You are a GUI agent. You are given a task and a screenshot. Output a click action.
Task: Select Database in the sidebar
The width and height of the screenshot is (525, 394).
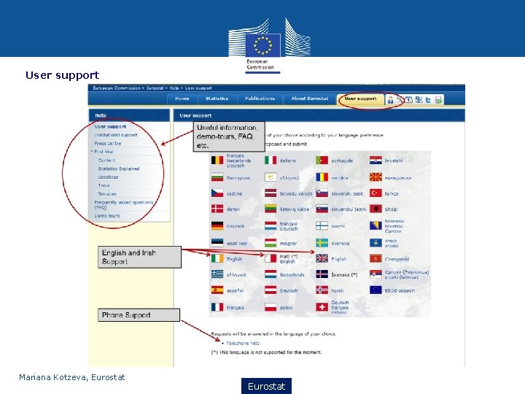coord(108,177)
